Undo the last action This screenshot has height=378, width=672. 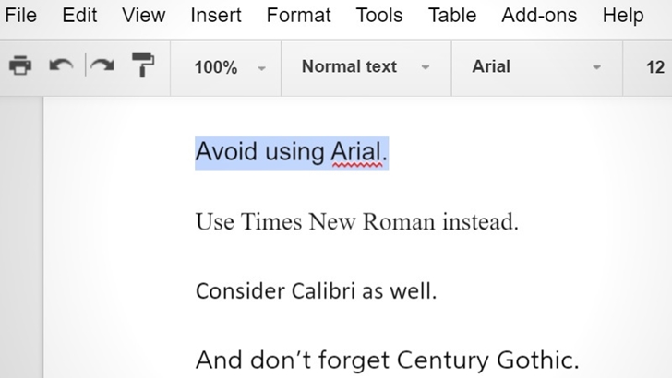tap(61, 65)
